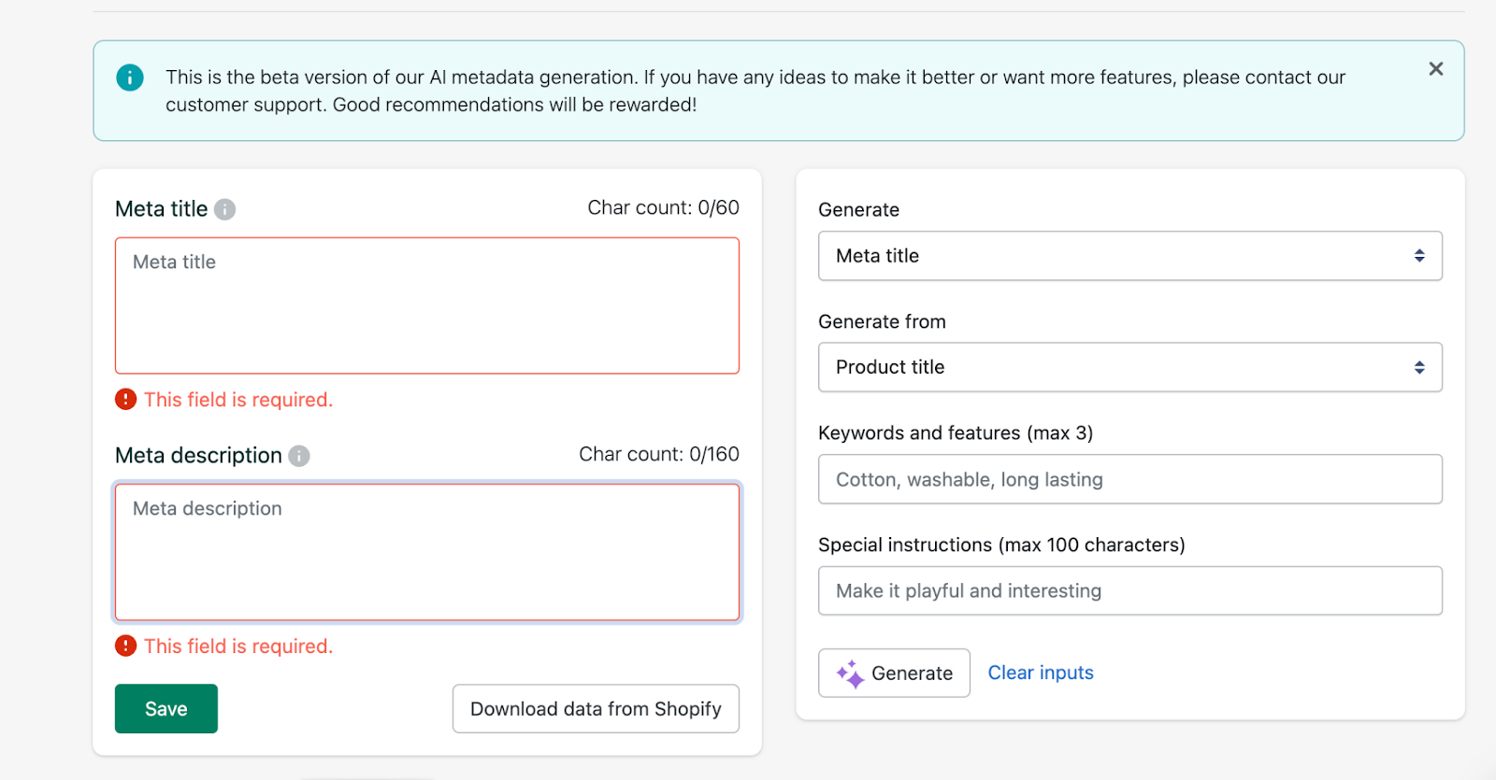
Task: Click the Meta description error icon
Action: (x=125, y=646)
